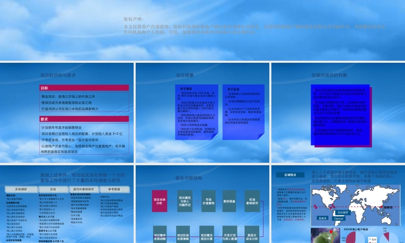
Task: Click the 要求 magenta header bar
Action: [x=84, y=119]
